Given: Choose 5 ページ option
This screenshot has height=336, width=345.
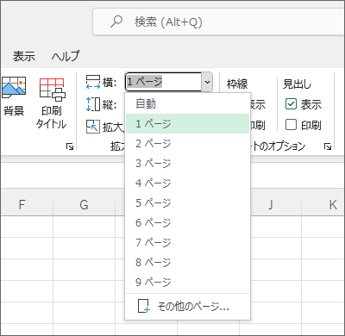Looking at the screenshot, I should pos(188,202).
